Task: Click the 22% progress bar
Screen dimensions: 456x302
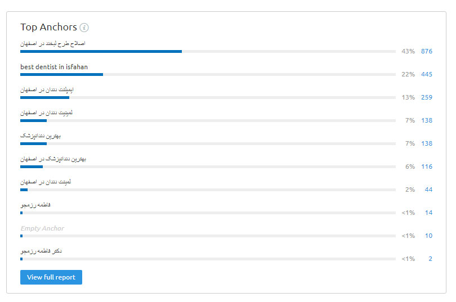Action: (208, 75)
